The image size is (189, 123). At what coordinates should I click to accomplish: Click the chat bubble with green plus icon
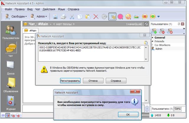[x=153, y=17]
